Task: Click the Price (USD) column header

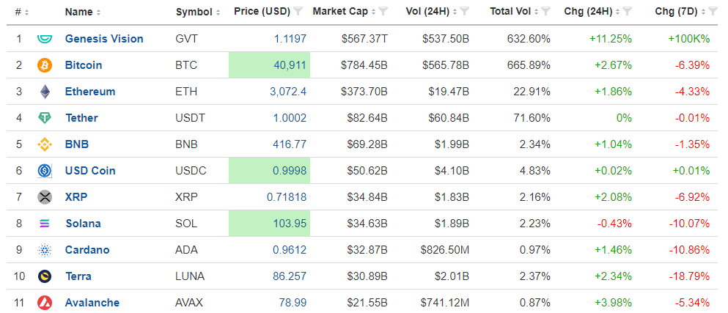Action: (x=262, y=12)
